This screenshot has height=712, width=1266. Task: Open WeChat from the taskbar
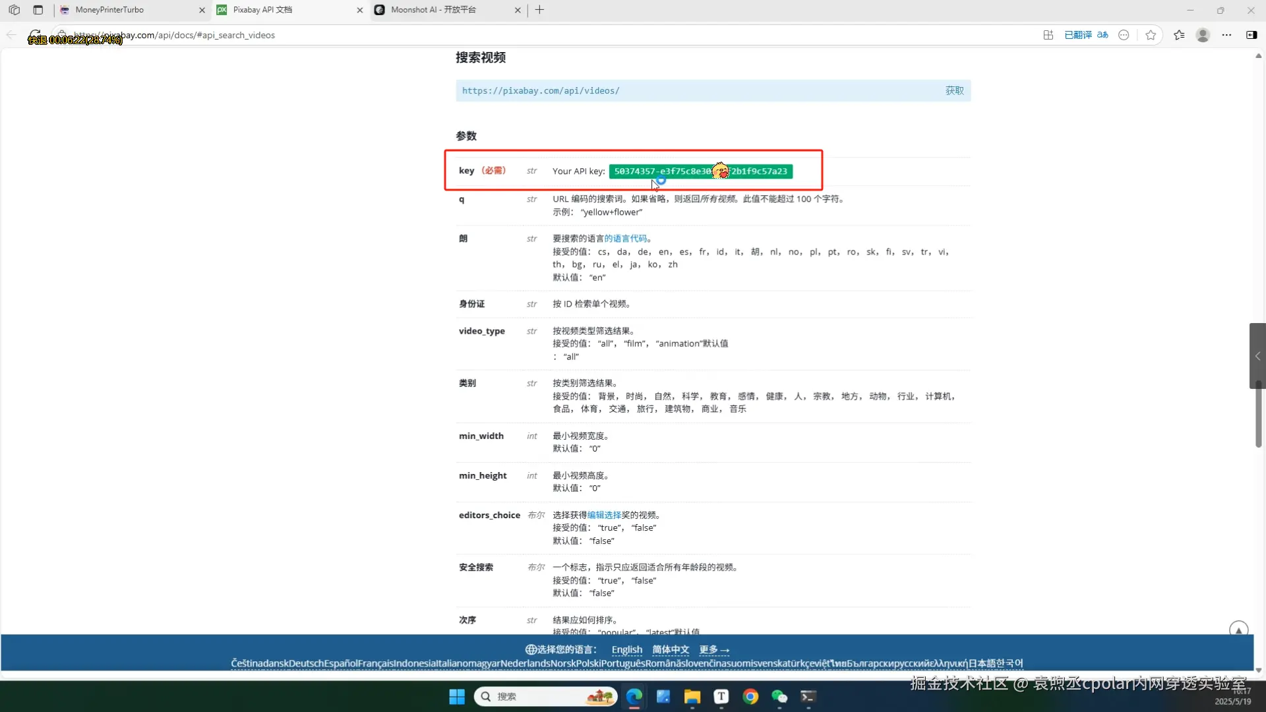tap(779, 697)
